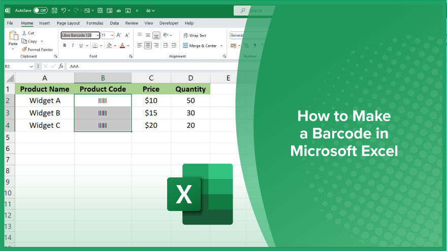This screenshot has width=447, height=251.
Task: Toggle Bold formatting
Action: (x=65, y=46)
